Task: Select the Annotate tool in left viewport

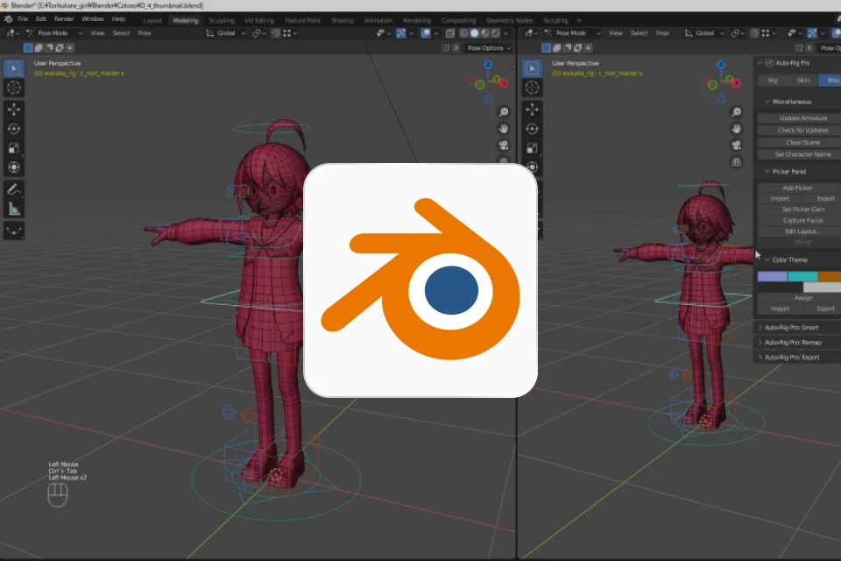Action: coord(14,189)
